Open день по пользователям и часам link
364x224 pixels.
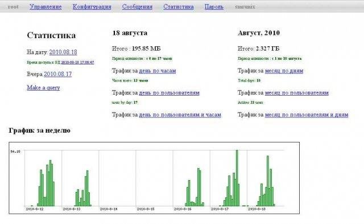click(x=180, y=115)
